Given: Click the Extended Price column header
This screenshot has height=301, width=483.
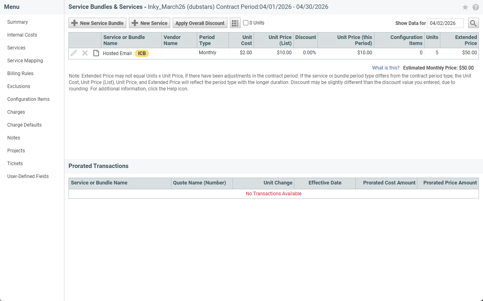Looking at the screenshot, I should coord(459,40).
